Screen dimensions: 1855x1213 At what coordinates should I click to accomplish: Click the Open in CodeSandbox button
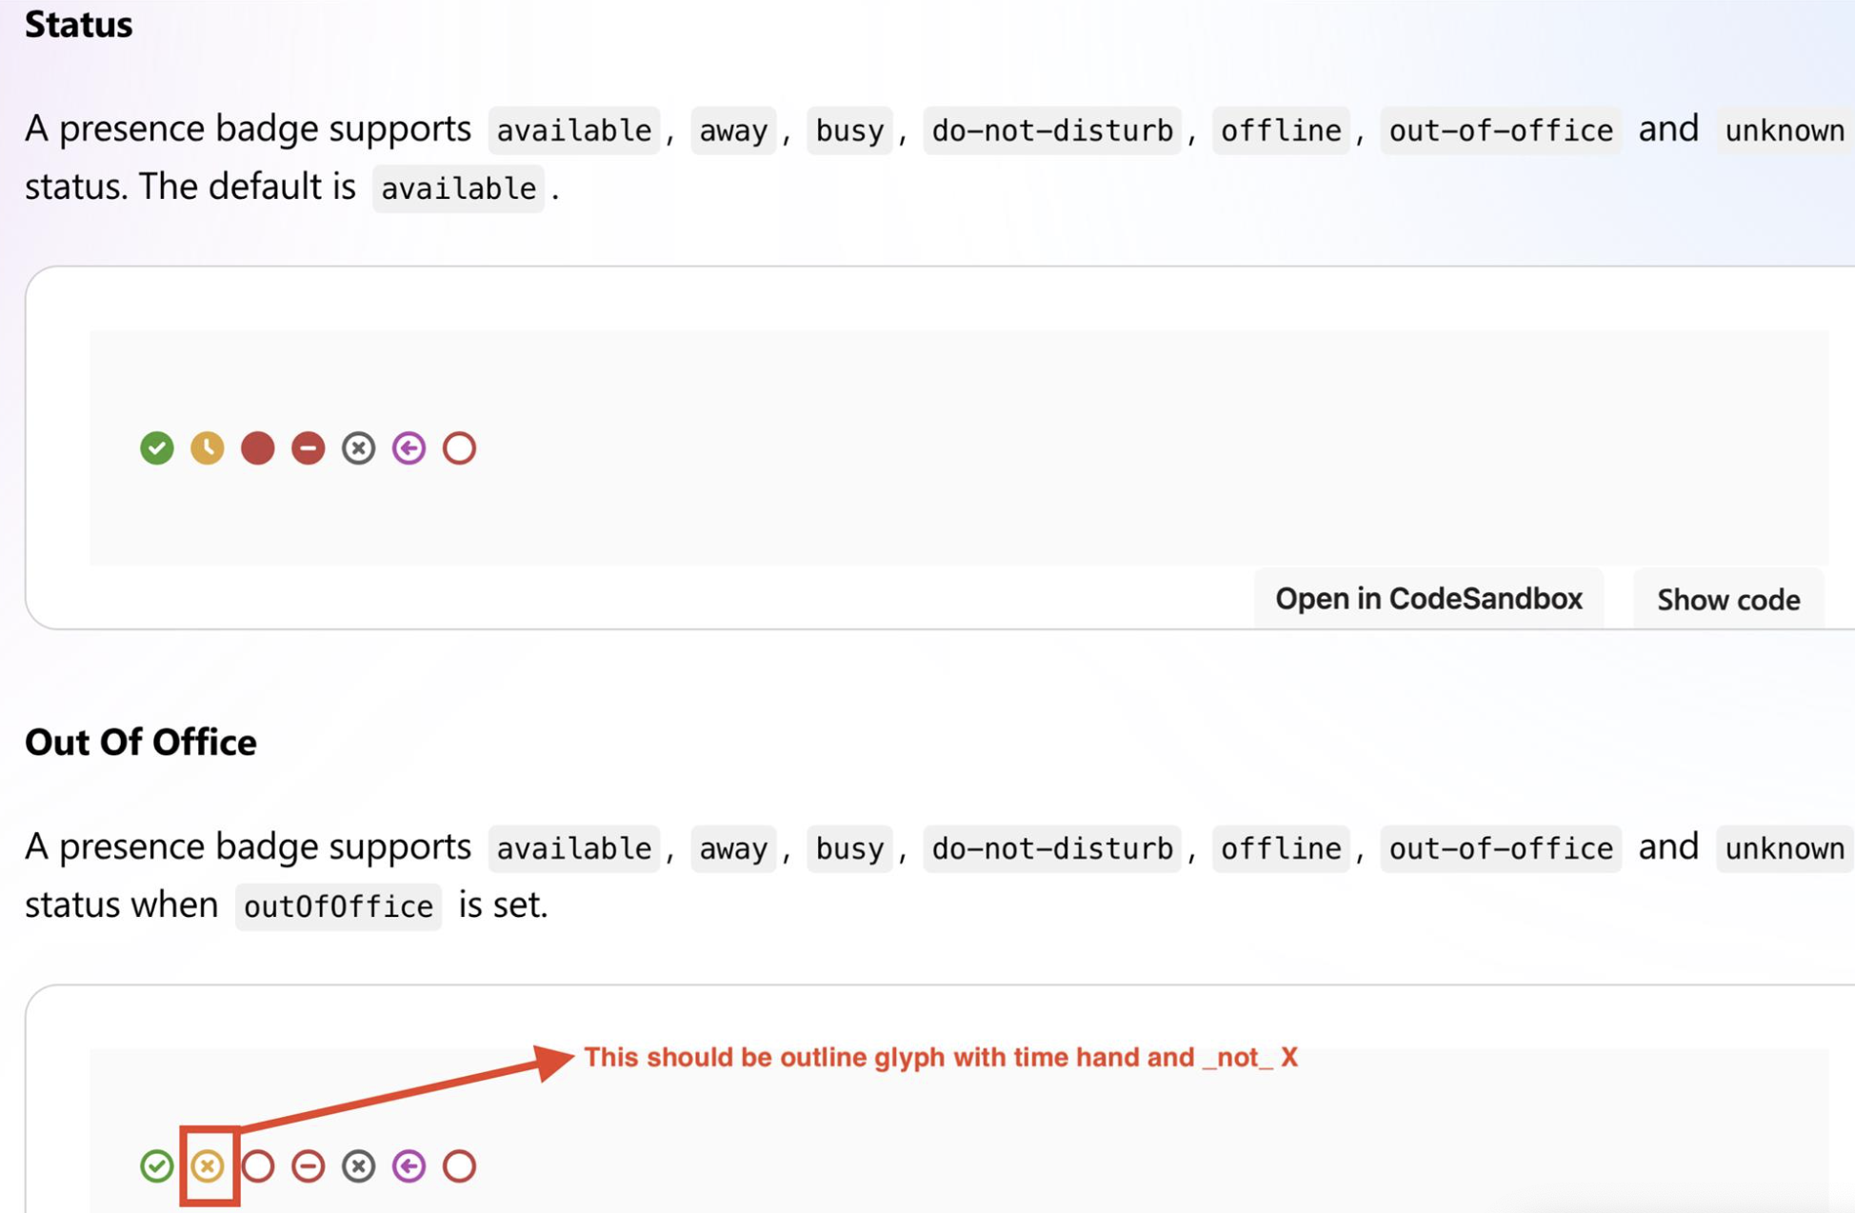pyautogui.click(x=1428, y=598)
